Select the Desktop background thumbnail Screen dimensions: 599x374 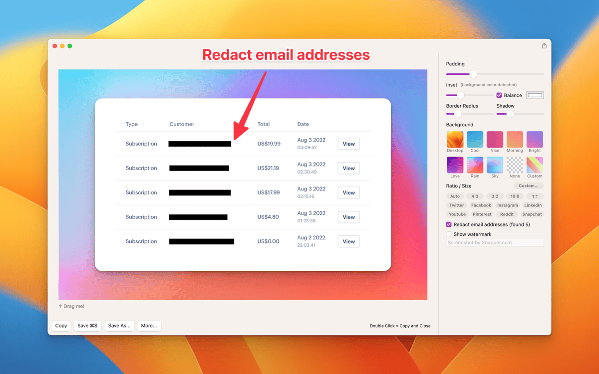[455, 140]
